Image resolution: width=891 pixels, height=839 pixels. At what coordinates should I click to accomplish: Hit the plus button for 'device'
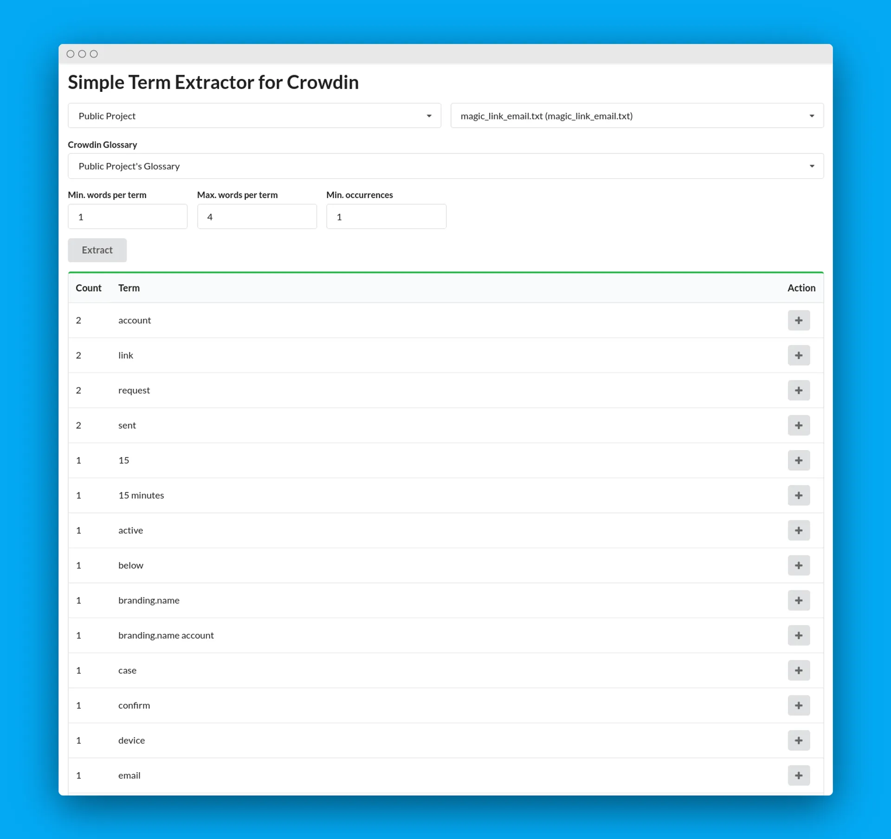coord(798,740)
